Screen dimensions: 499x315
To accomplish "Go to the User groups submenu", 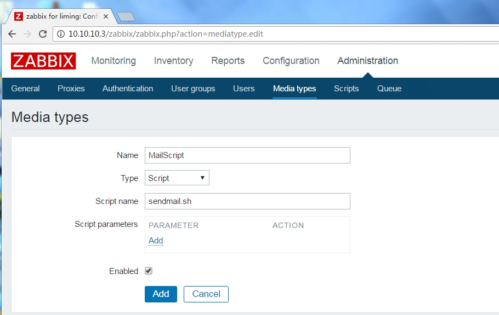I will pos(193,89).
